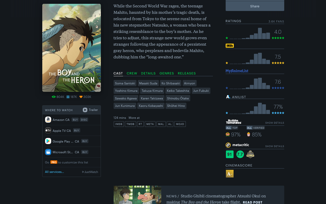The width and height of the screenshot is (326, 204).
Task: Open the IMDb ratings logo
Action: 229,45
